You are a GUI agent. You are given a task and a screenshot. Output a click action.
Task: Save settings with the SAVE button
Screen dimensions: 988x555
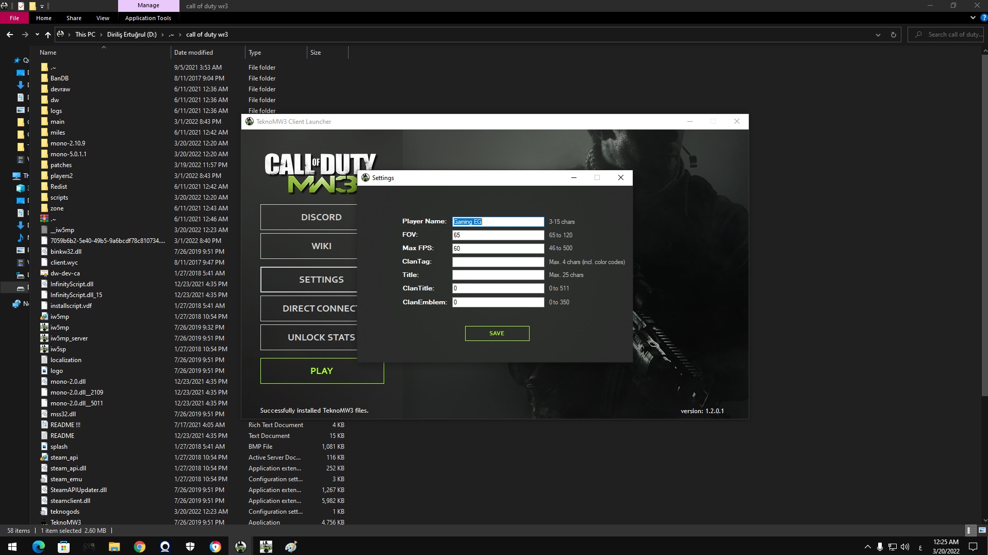[x=497, y=333]
